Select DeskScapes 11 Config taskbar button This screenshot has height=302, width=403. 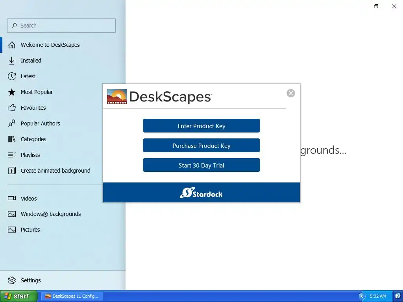[x=72, y=296]
